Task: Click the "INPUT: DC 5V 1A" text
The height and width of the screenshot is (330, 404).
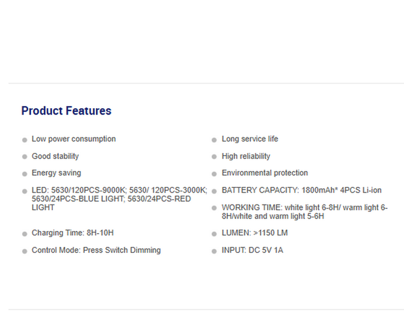Action: click(x=252, y=250)
